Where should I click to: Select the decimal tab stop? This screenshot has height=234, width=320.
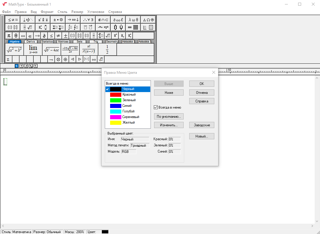tap(35, 66)
